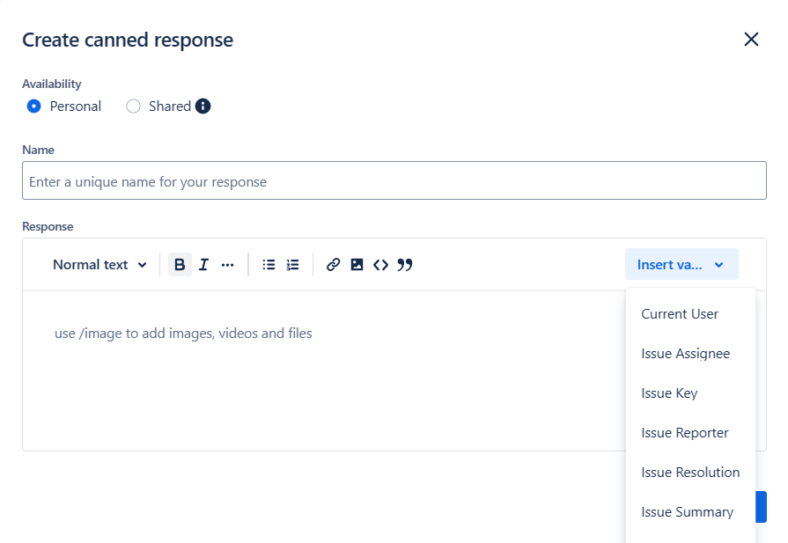Select the Shared availability radio button
The width and height of the screenshot is (788, 543).
(133, 106)
